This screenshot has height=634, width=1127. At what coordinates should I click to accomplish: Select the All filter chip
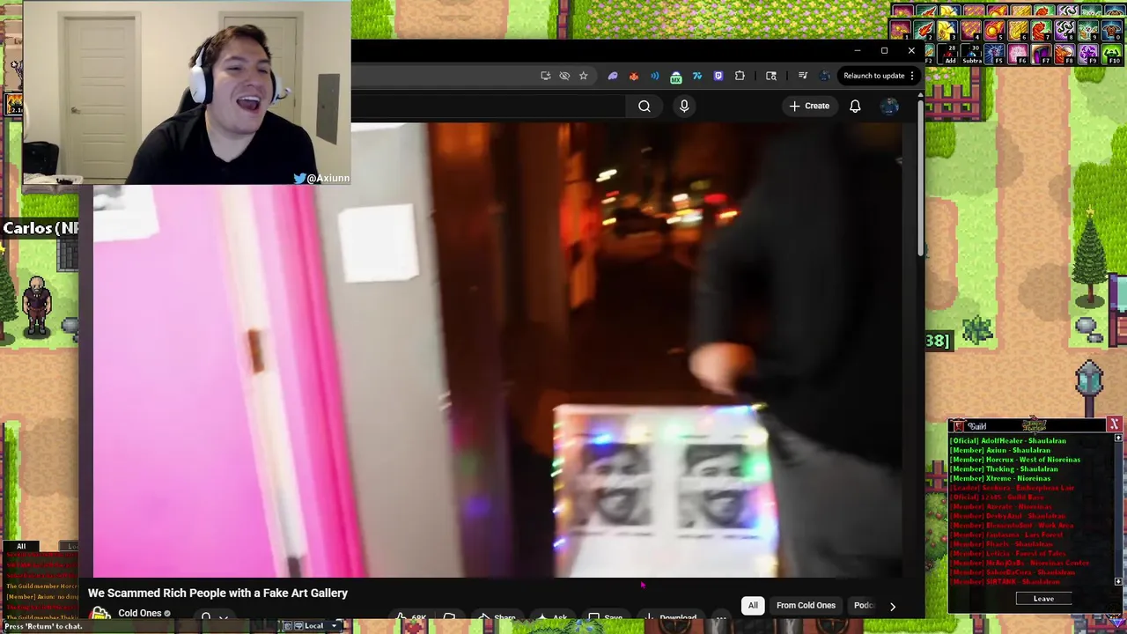click(753, 606)
